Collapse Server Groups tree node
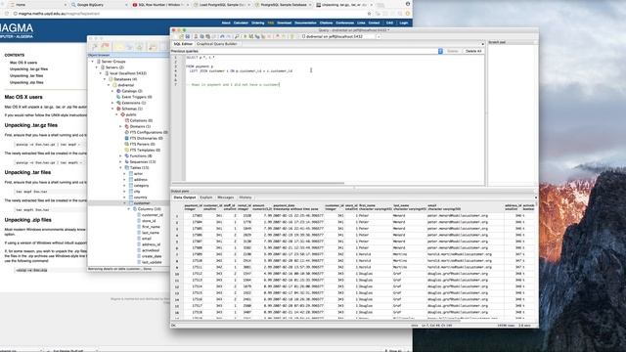Image resolution: width=626 pixels, height=352 pixels. pyautogui.click(x=93, y=62)
